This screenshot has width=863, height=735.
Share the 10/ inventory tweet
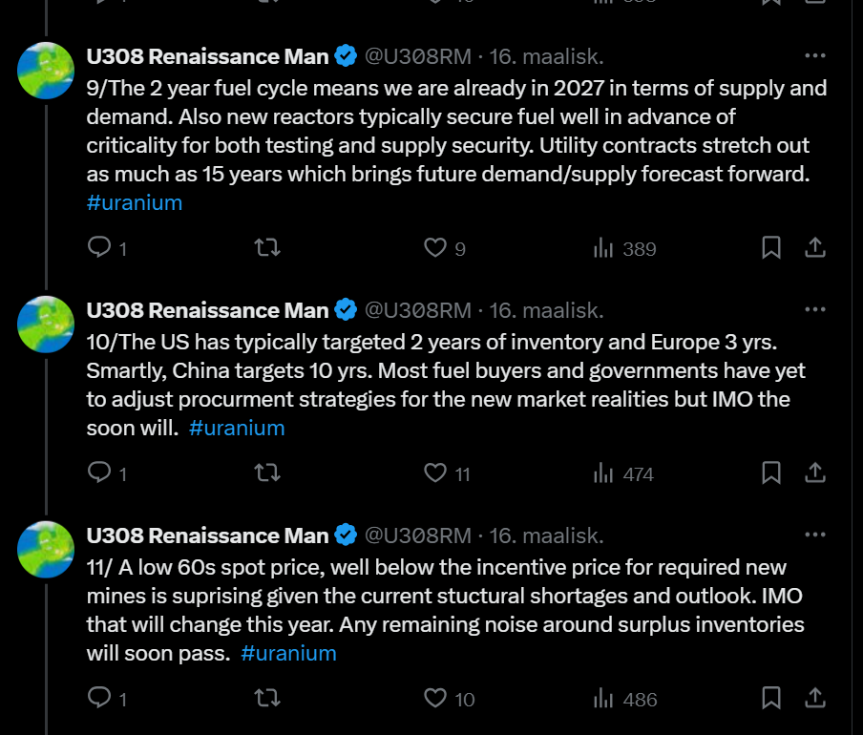tap(815, 472)
